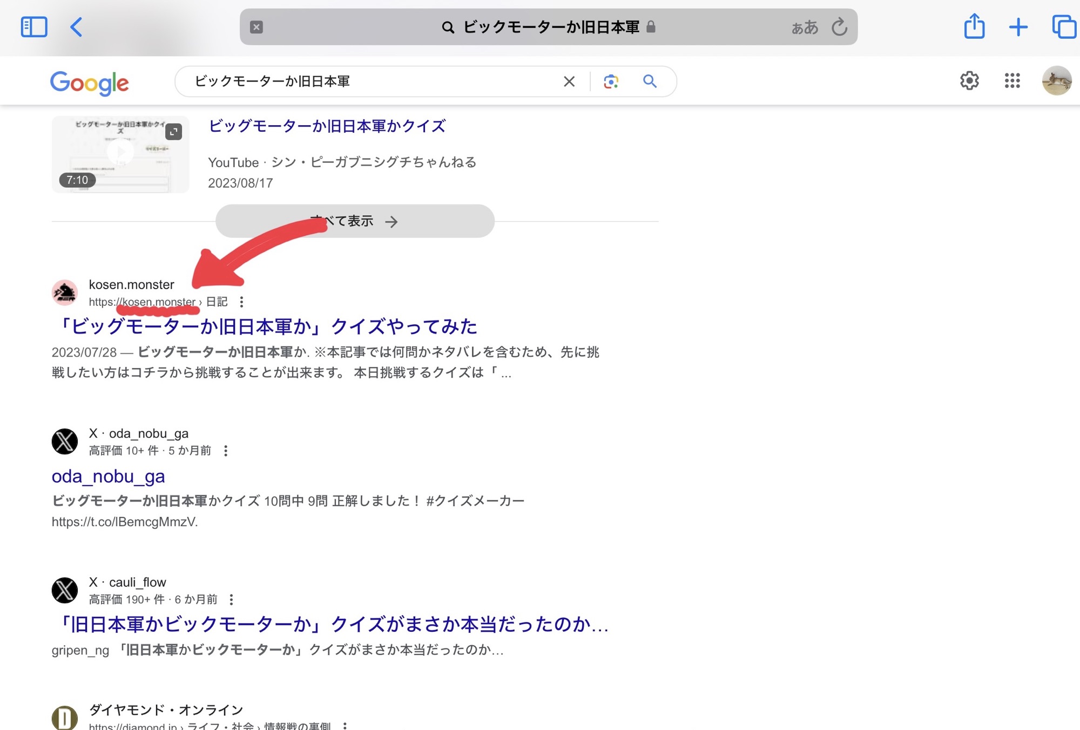
Task: Open Google settings gear
Action: click(969, 81)
